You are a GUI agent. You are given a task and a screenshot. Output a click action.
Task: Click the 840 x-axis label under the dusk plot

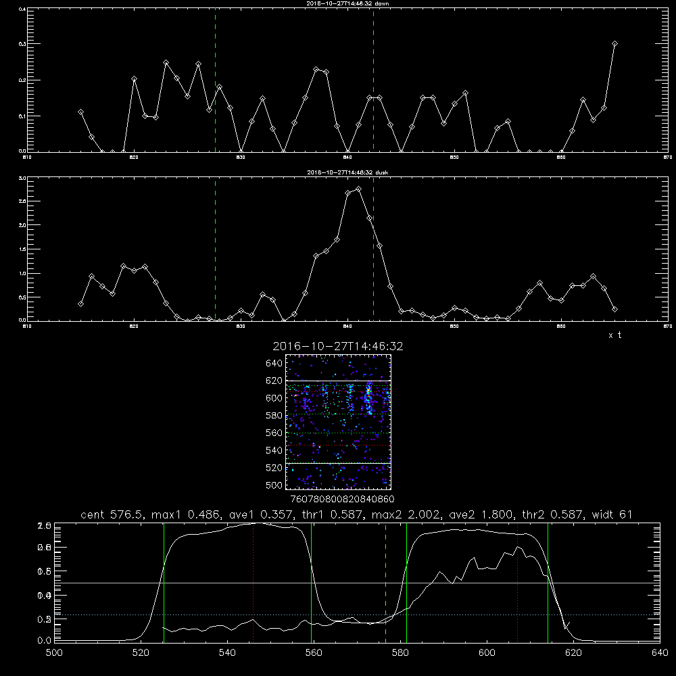click(x=348, y=327)
